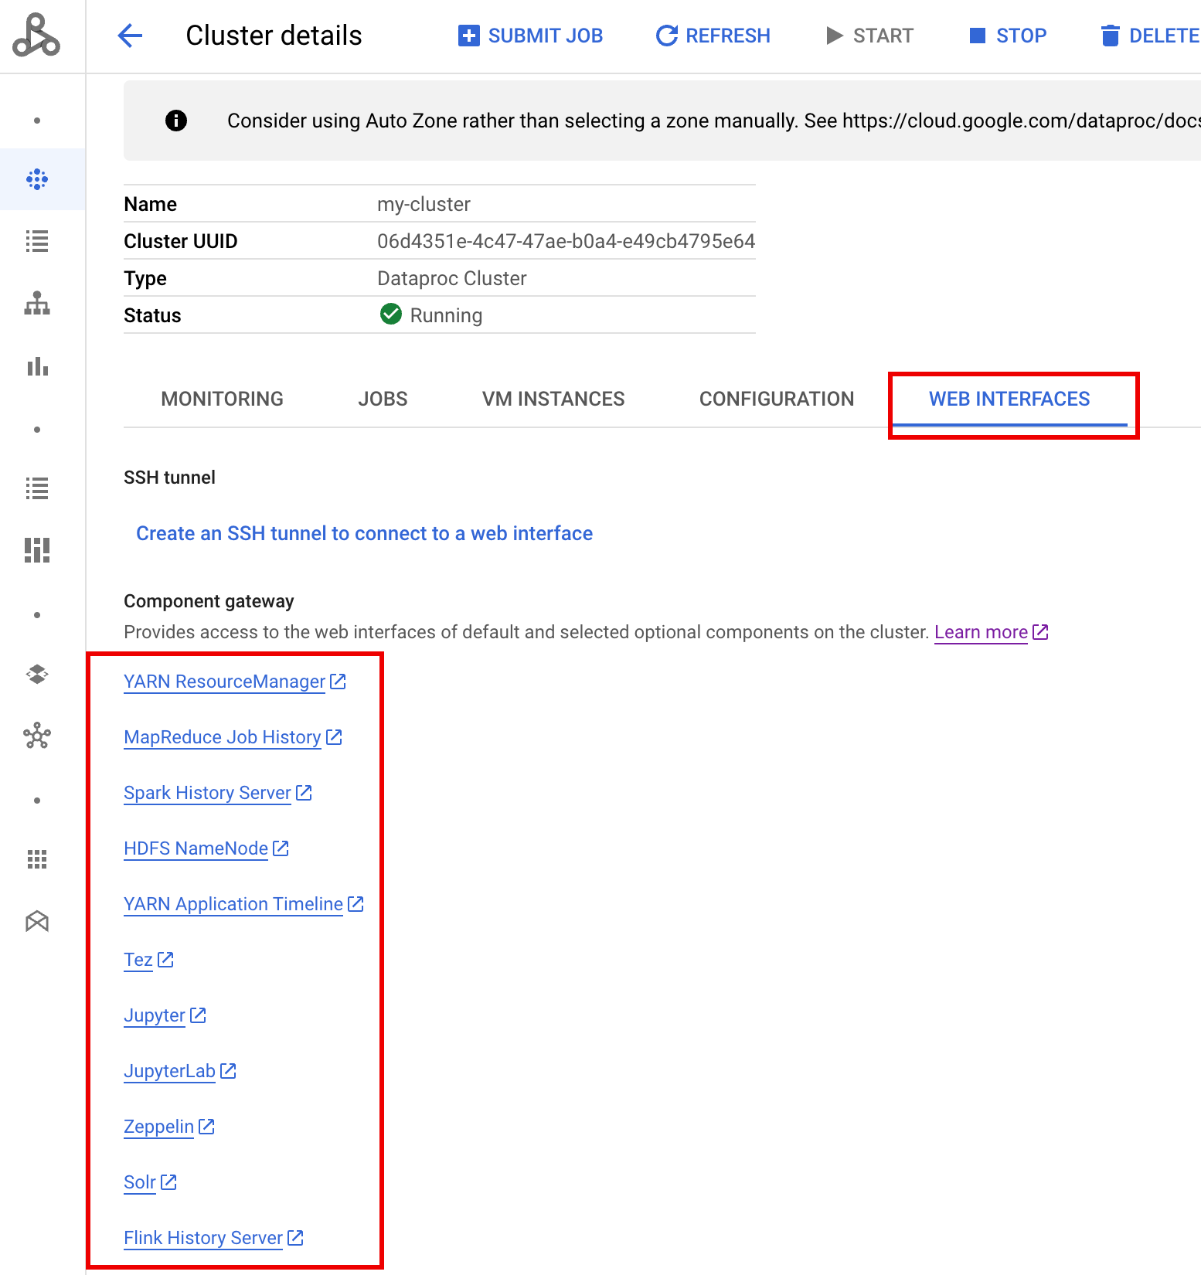Open the JupyterLab web interface link
Screen dimensions: 1201x1275
(x=170, y=1071)
